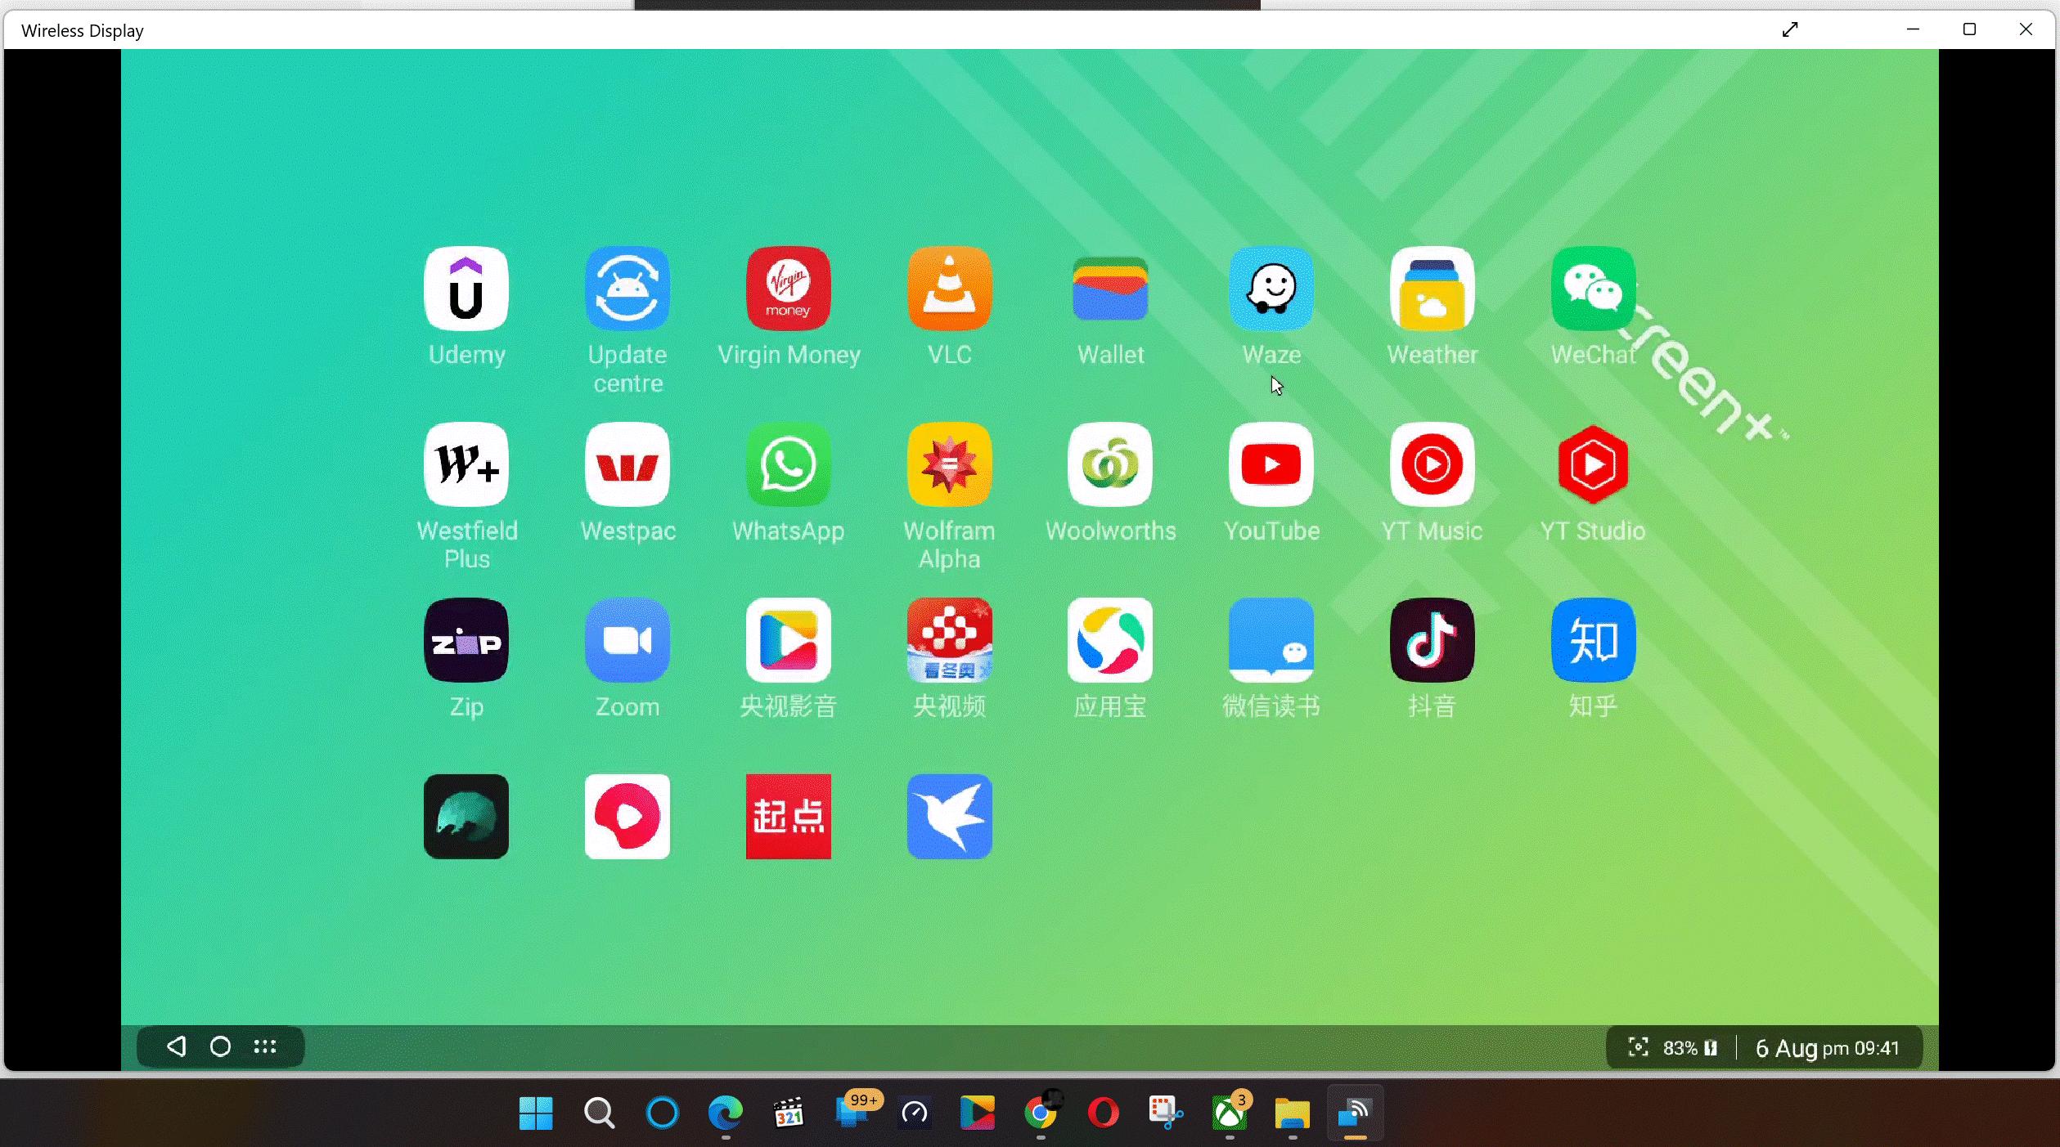The width and height of the screenshot is (2060, 1147).
Task: Open the Zhihu (知乎) app
Action: click(x=1590, y=640)
